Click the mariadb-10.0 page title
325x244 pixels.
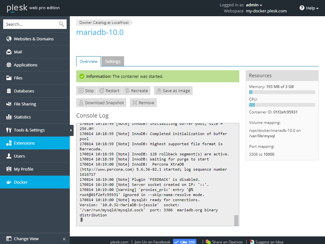coord(100,32)
